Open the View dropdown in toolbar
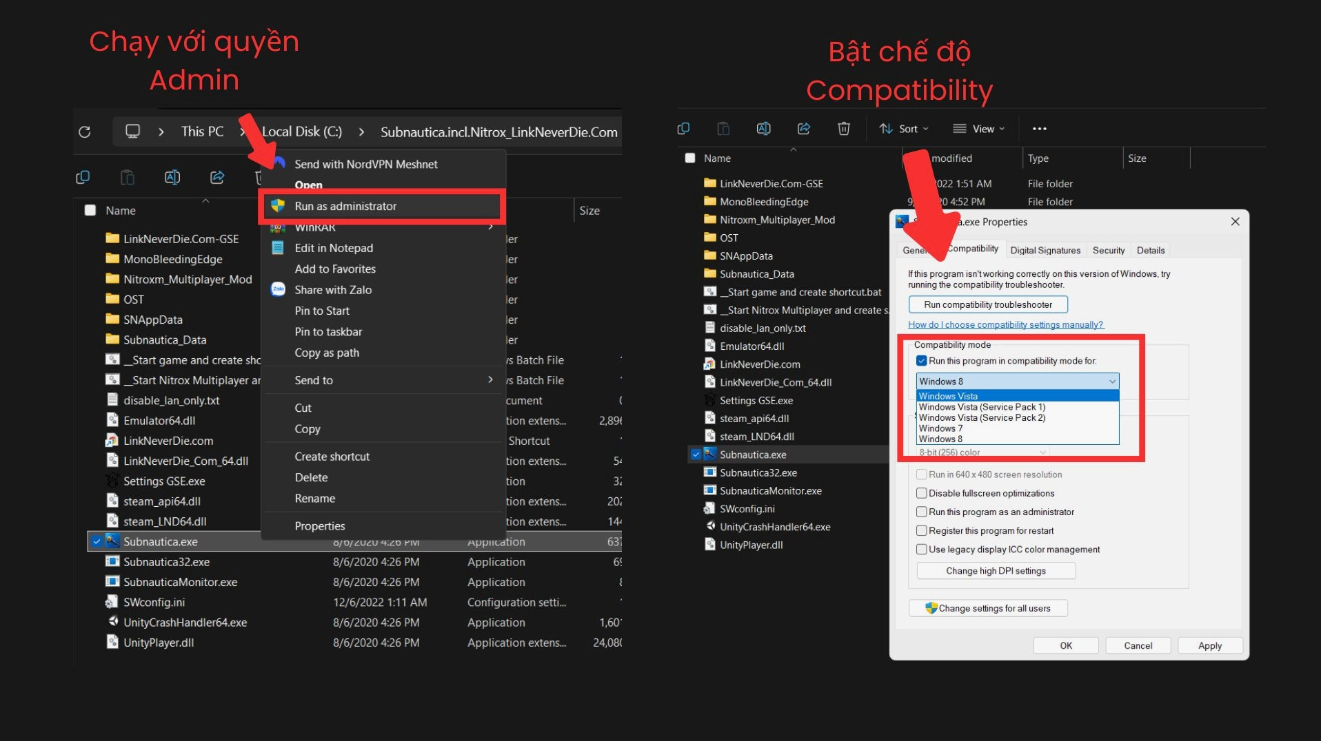 [978, 129]
